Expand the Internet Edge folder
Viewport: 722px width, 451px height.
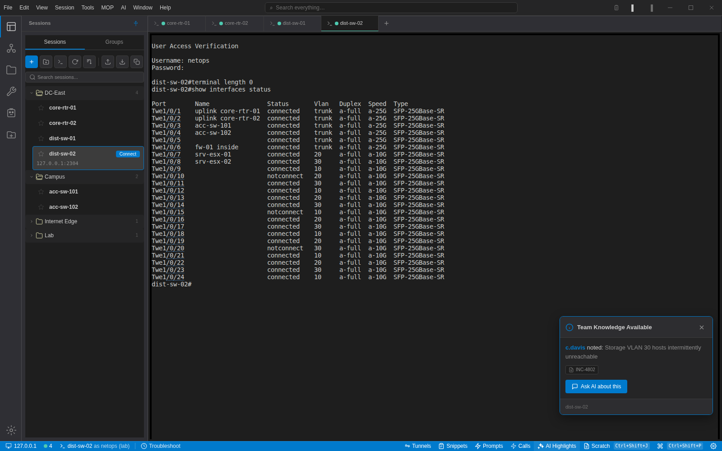[x=32, y=221]
